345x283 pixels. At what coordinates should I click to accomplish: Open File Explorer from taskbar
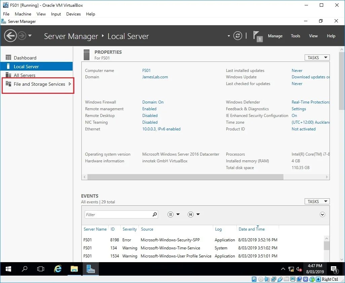tap(74, 269)
